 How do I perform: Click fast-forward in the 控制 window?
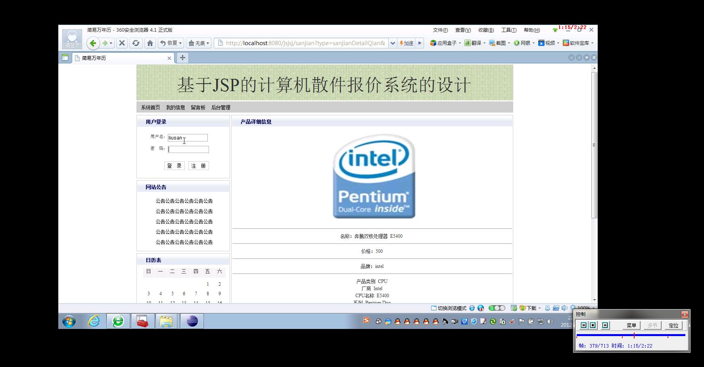point(605,325)
